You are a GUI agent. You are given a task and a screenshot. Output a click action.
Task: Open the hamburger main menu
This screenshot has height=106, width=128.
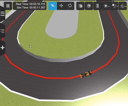tap(3, 14)
